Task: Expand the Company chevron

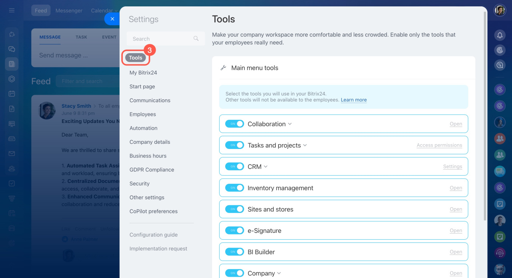Action: (x=279, y=273)
